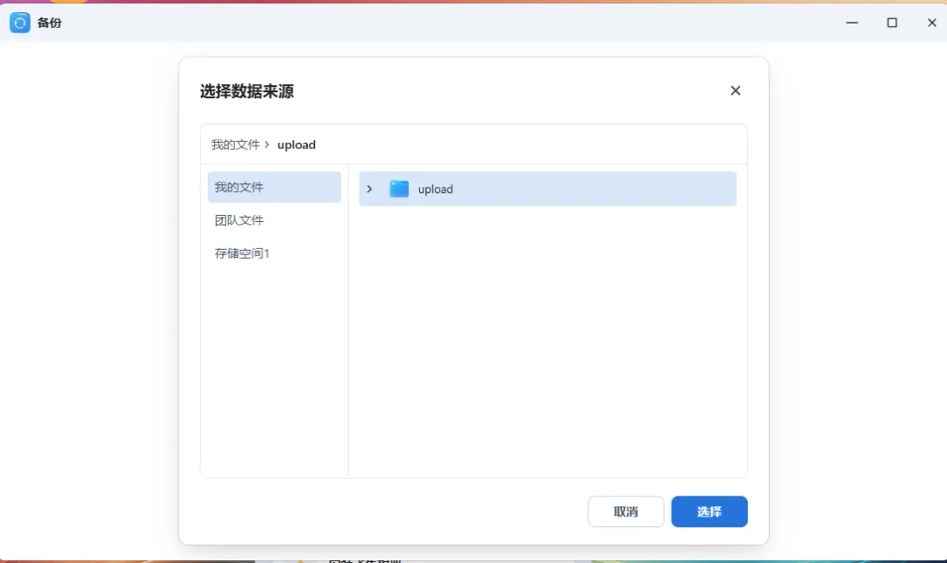Viewport: 947px width, 563px height.
Task: Click the 取消 button
Action: point(626,511)
